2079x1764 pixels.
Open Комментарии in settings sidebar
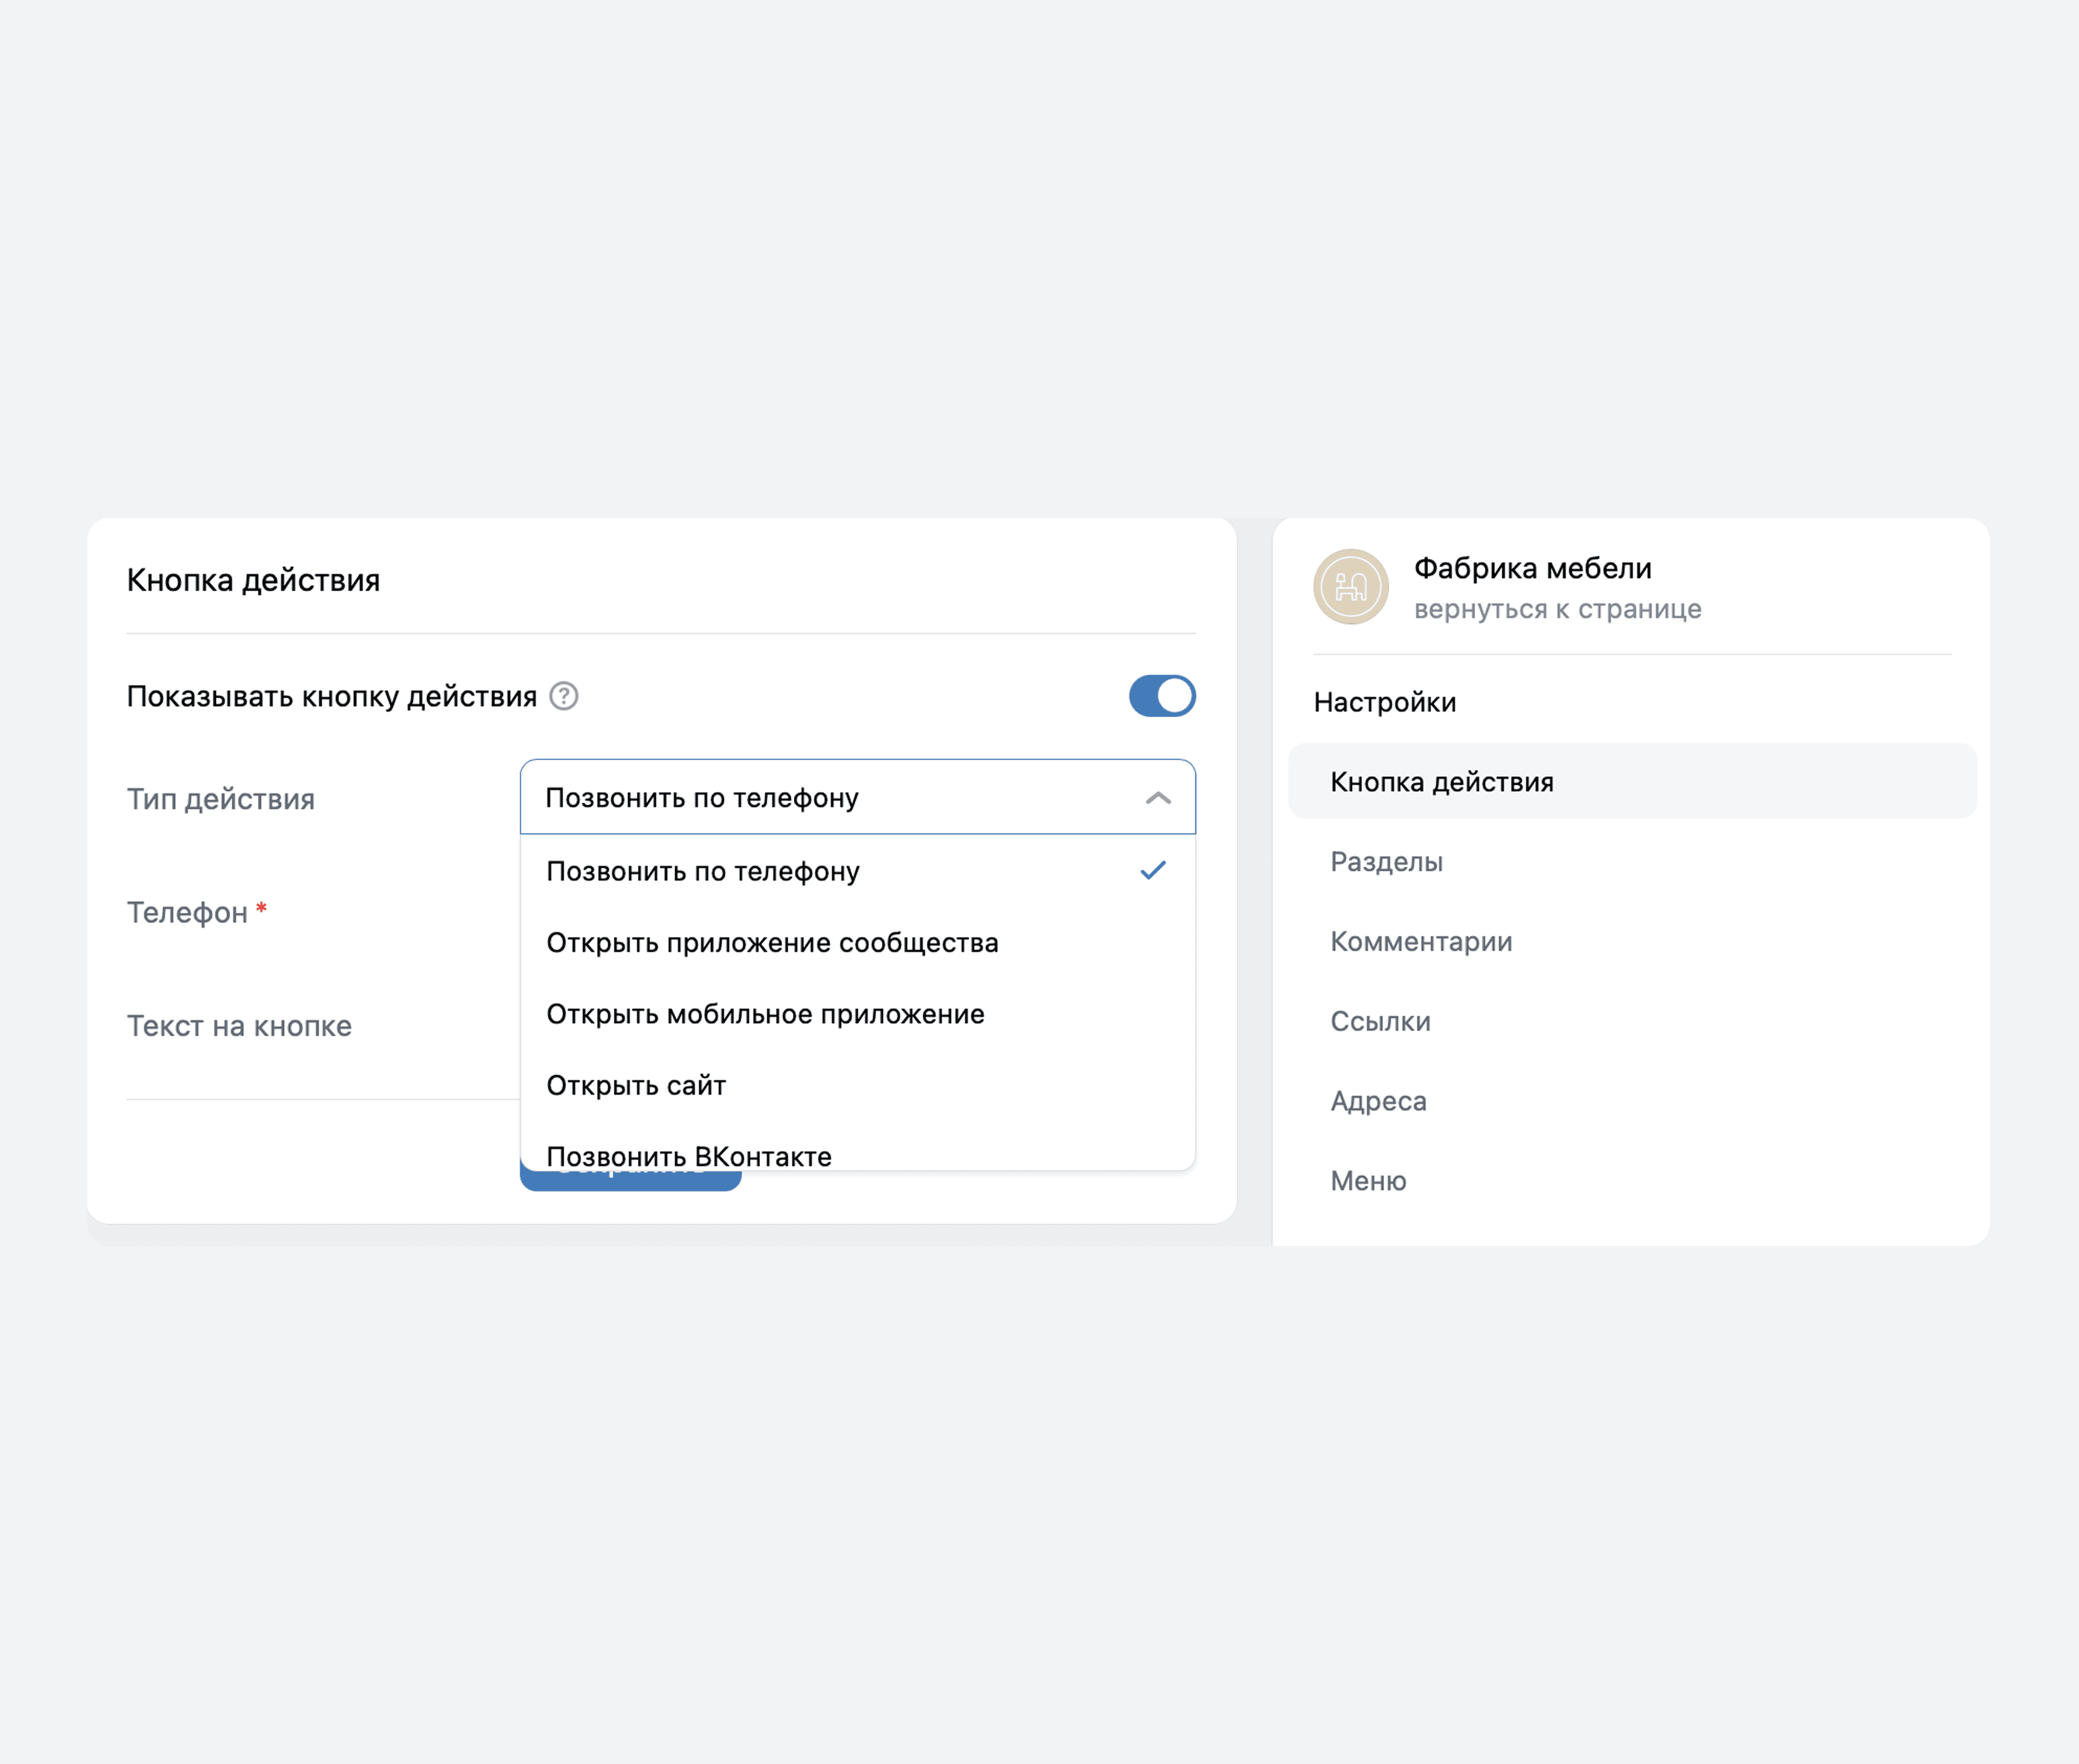pos(1632,941)
